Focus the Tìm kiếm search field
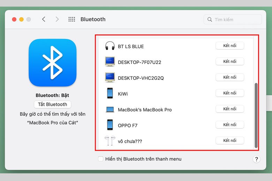The width and height of the screenshot is (272, 181). 233,19
